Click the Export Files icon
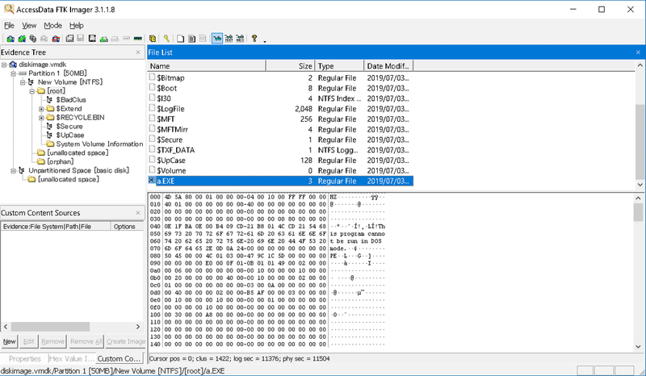 click(180, 38)
